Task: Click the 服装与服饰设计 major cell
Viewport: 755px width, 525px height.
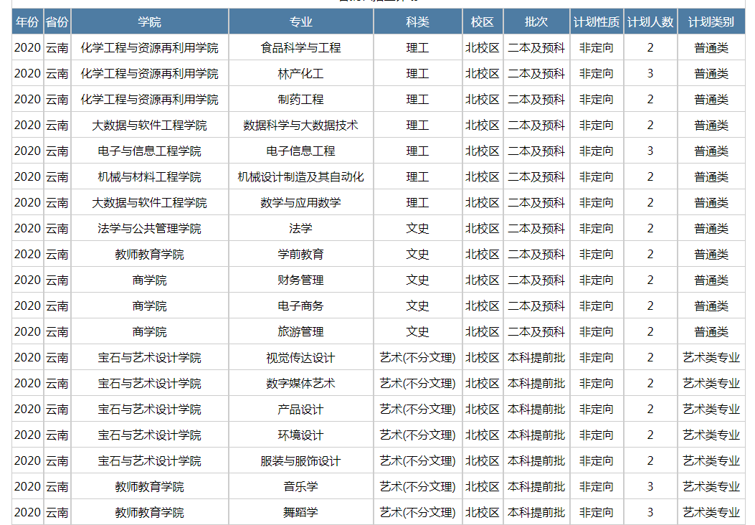Action: click(x=300, y=461)
